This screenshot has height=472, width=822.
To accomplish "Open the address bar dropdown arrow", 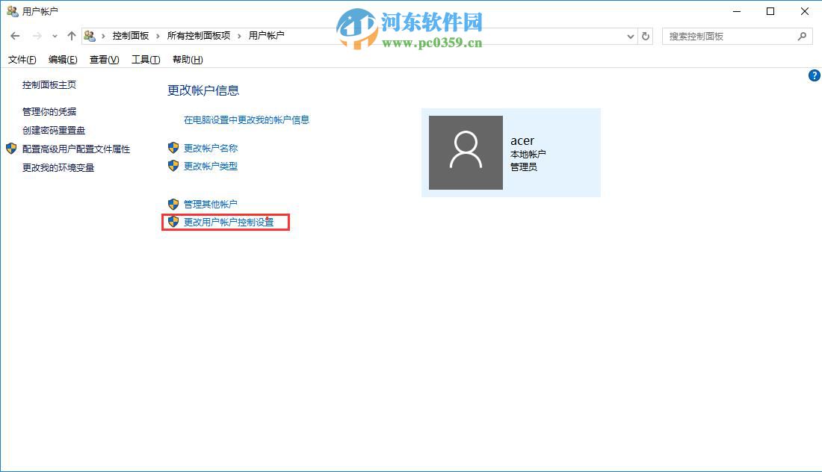I will 630,35.
